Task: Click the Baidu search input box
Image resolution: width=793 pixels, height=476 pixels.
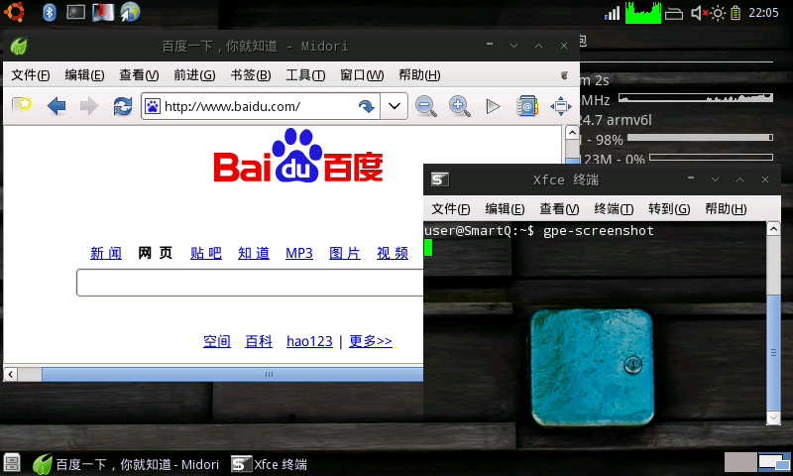Action: pyautogui.click(x=250, y=283)
